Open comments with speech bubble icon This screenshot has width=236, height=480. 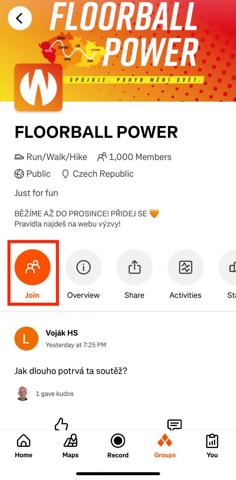pos(174,424)
